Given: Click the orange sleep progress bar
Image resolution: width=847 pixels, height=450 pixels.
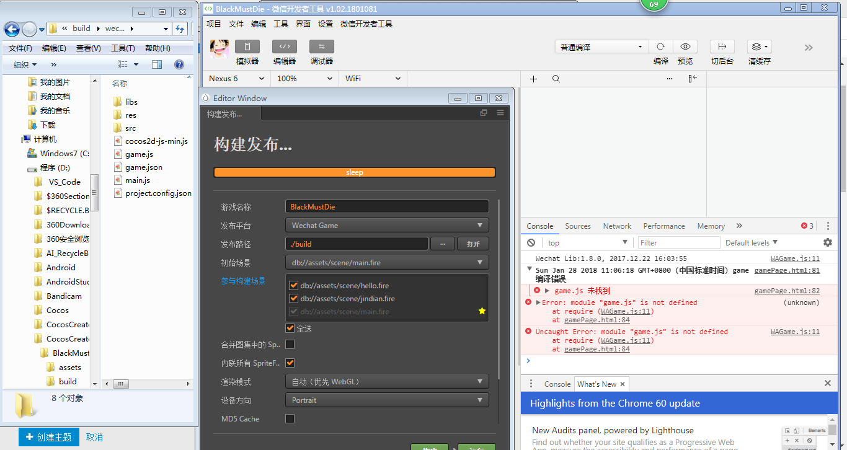Looking at the screenshot, I should coord(355,172).
